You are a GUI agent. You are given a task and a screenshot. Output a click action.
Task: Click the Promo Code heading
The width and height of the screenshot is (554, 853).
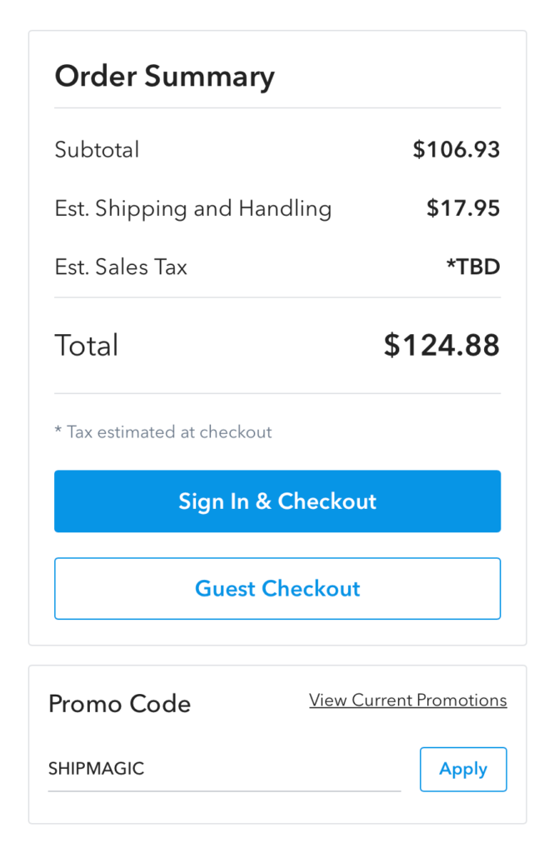click(x=119, y=704)
